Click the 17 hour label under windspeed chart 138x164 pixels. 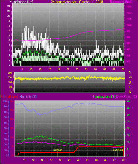tap(49, 69)
